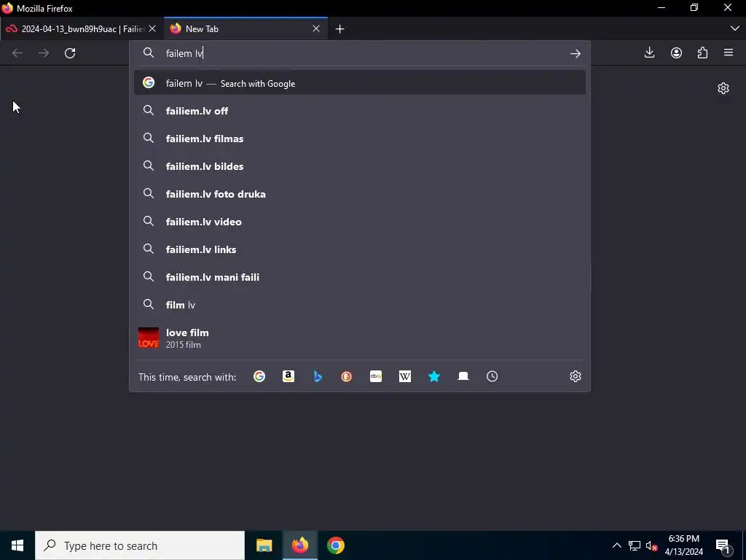
Task: Click the muted volume tray icon
Action: tap(651, 545)
